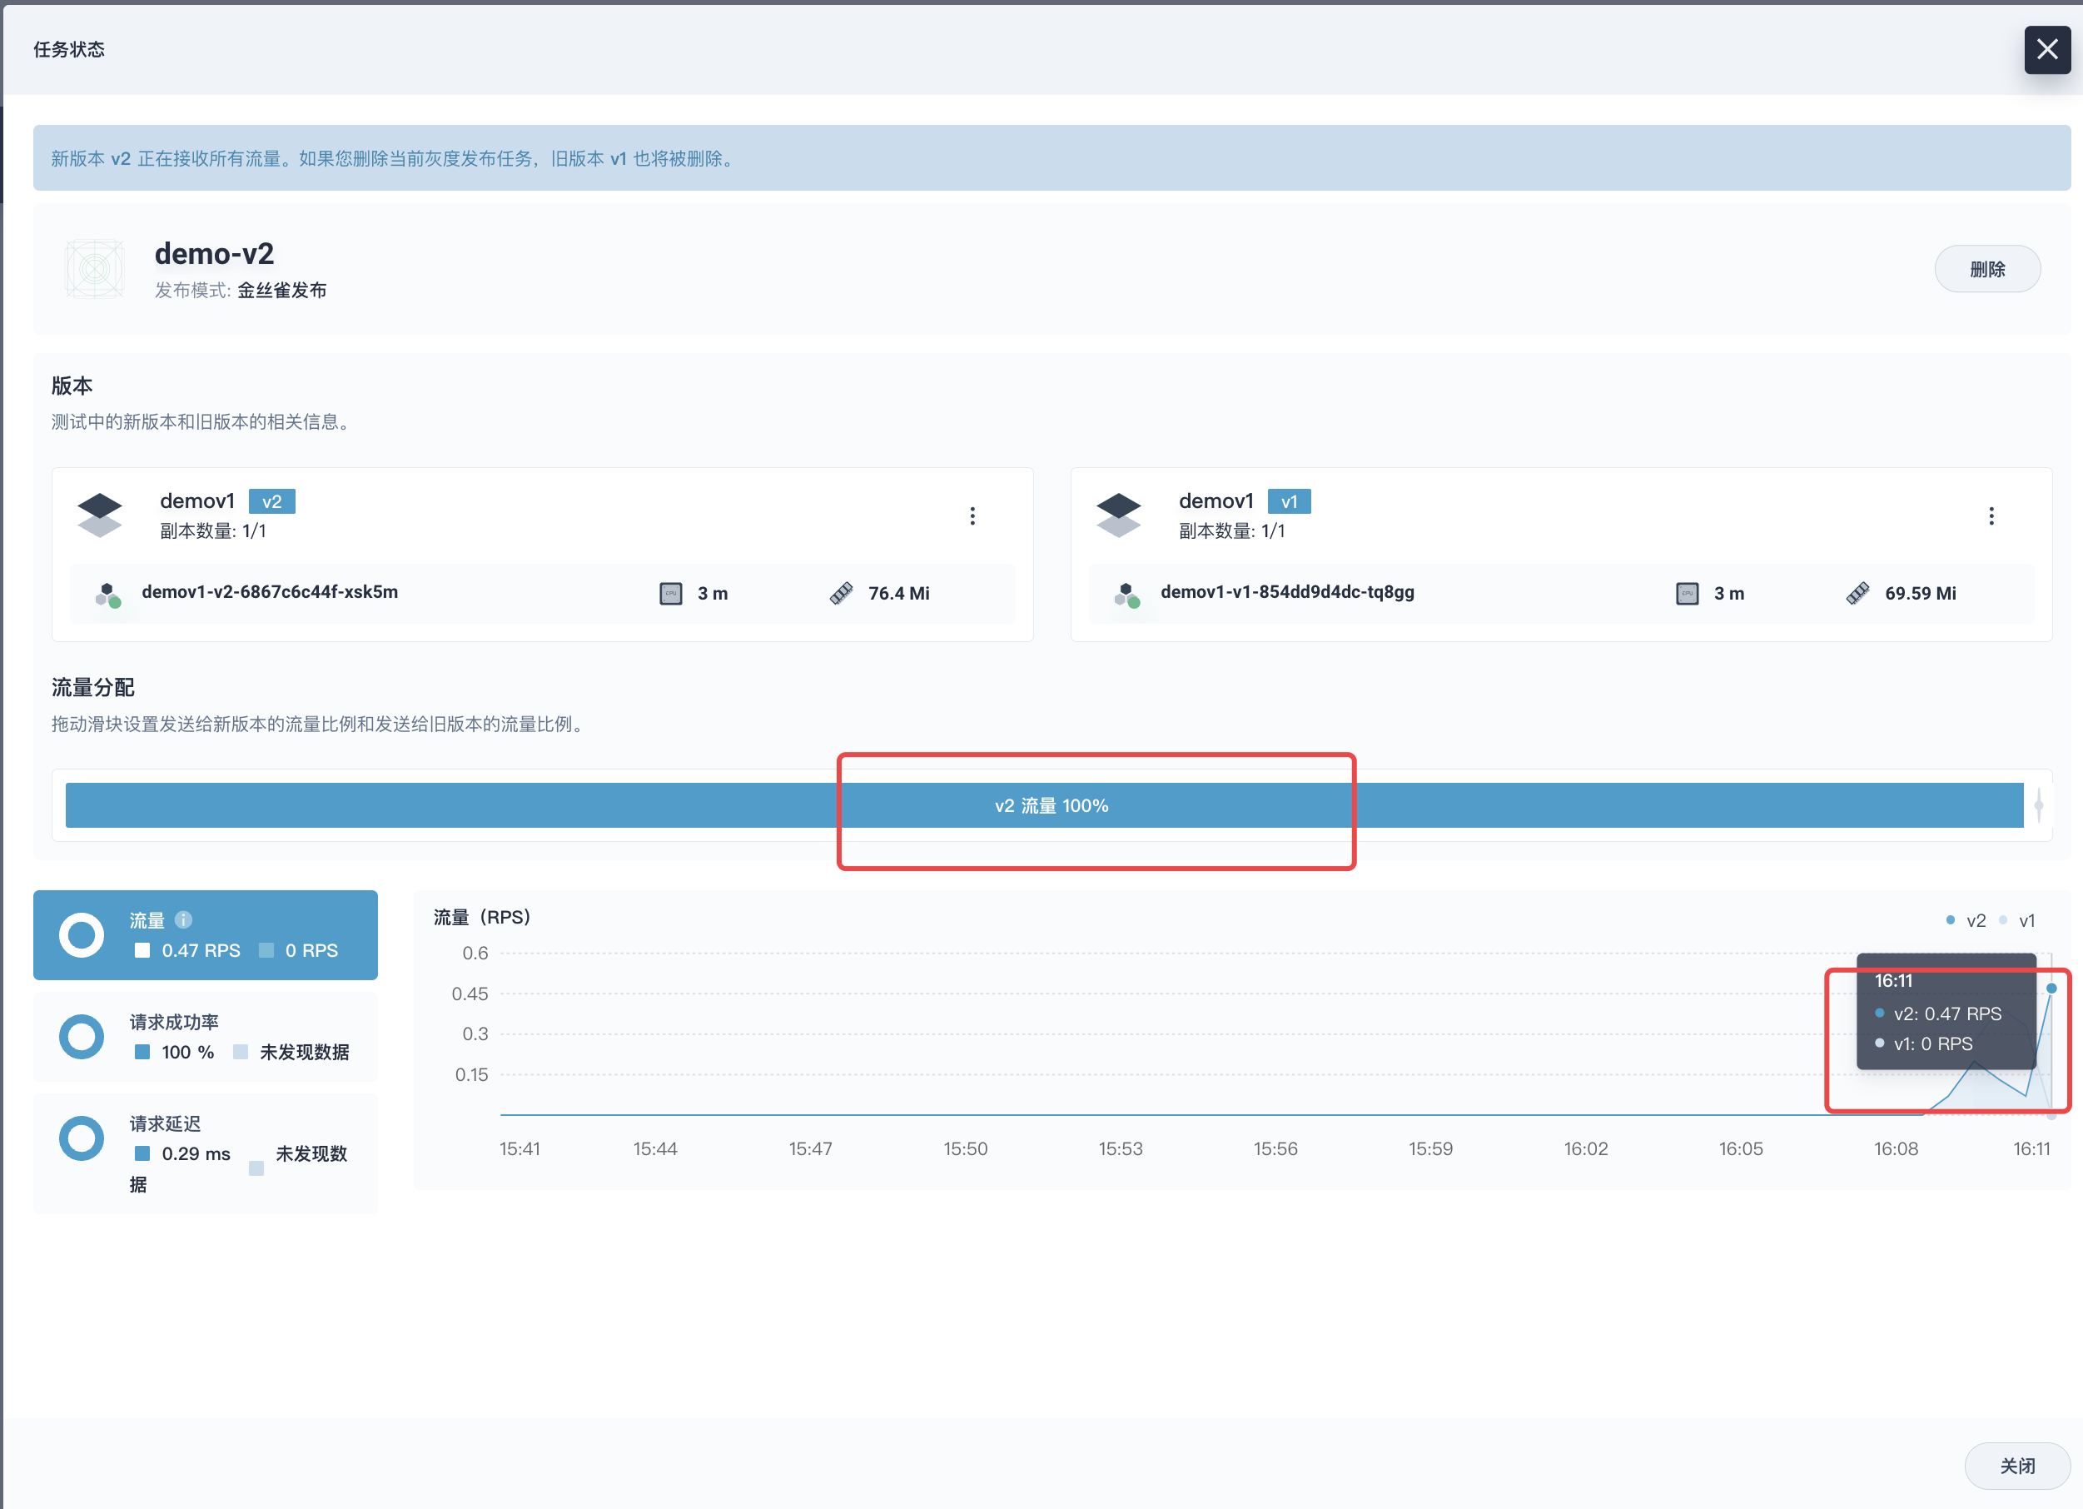Click the demo-v2 application icon
The height and width of the screenshot is (1509, 2083).
pos(95,269)
